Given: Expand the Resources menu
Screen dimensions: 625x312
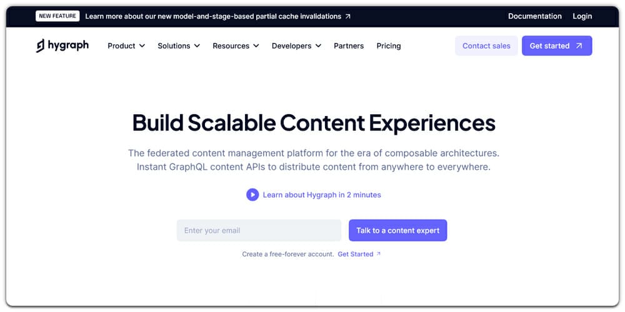Looking at the screenshot, I should 236,46.
